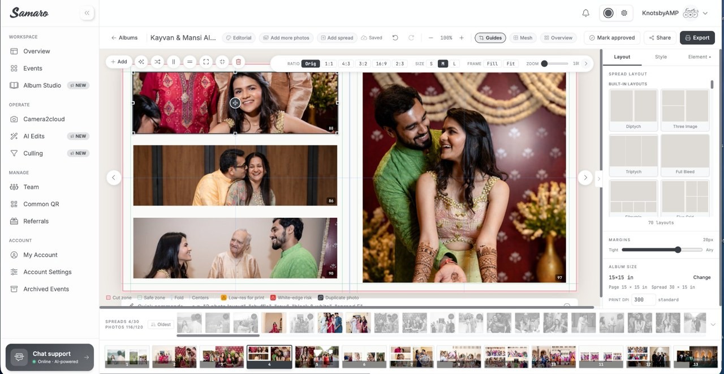Toggle the dark circle theme icon

pos(609,13)
